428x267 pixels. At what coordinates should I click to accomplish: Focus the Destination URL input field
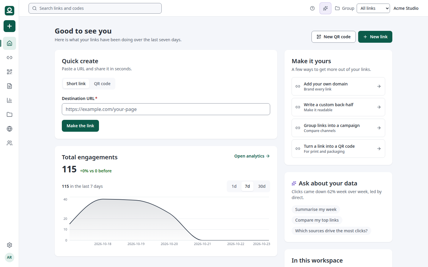[166, 109]
